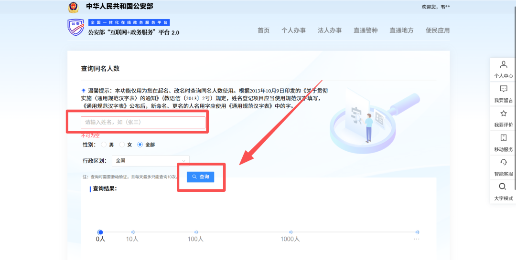Click the lightbulb tip icon beside 温馨提示
Screen dimensions: 516x260
pos(84,90)
